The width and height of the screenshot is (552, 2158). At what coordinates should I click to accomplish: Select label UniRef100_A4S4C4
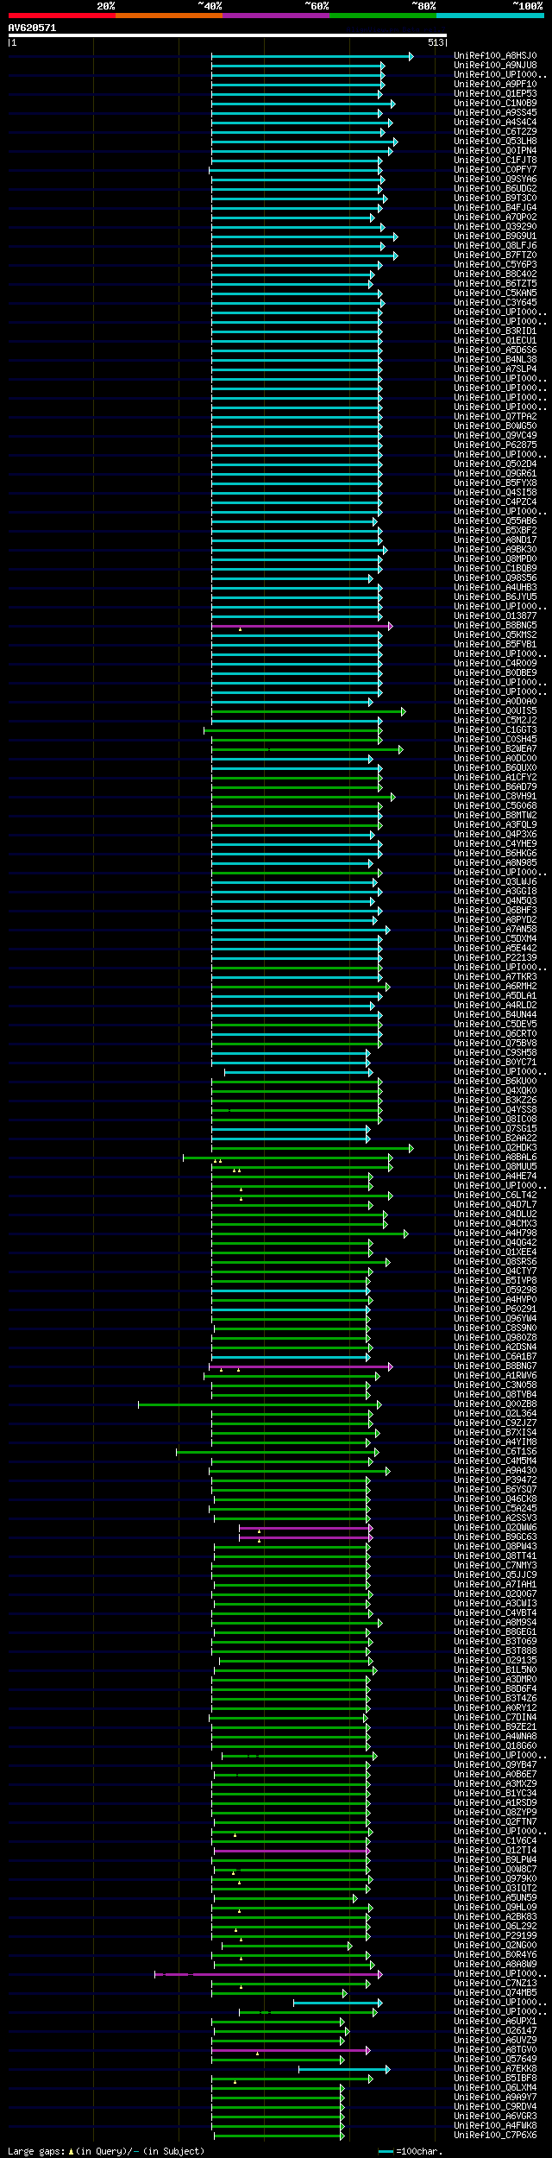click(495, 123)
